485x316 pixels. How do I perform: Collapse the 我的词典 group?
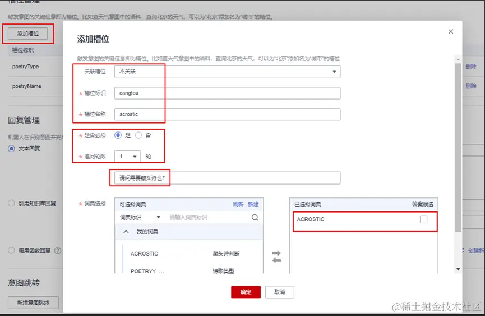126,232
